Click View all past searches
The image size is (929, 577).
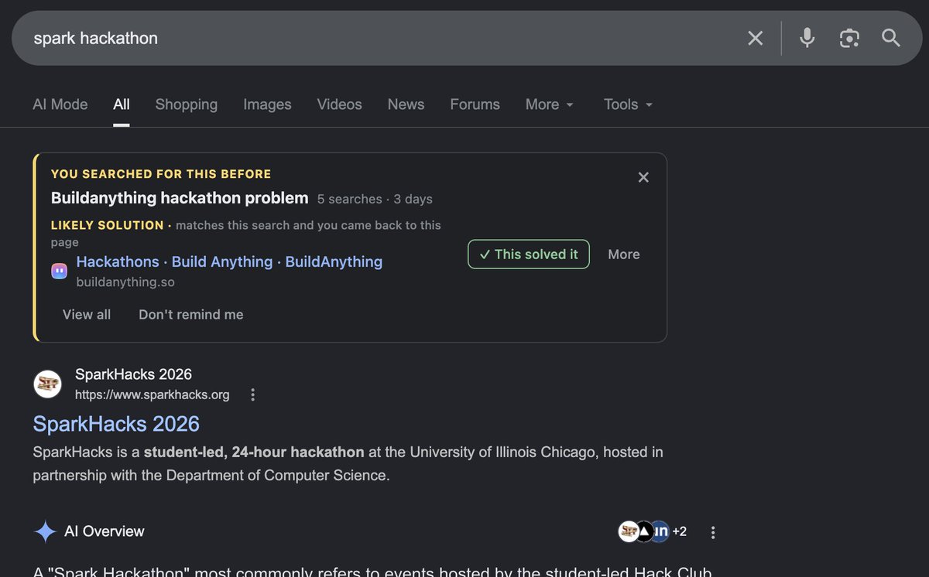point(87,315)
